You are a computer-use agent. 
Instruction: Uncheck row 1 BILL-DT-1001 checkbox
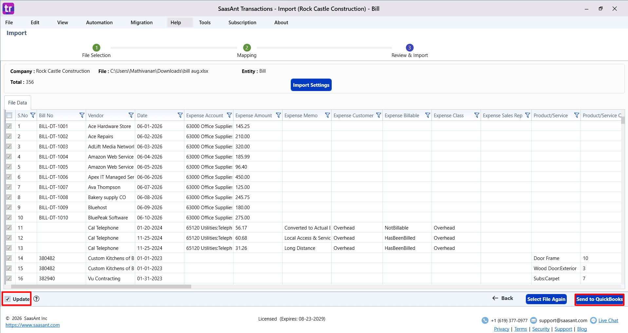[x=9, y=126]
